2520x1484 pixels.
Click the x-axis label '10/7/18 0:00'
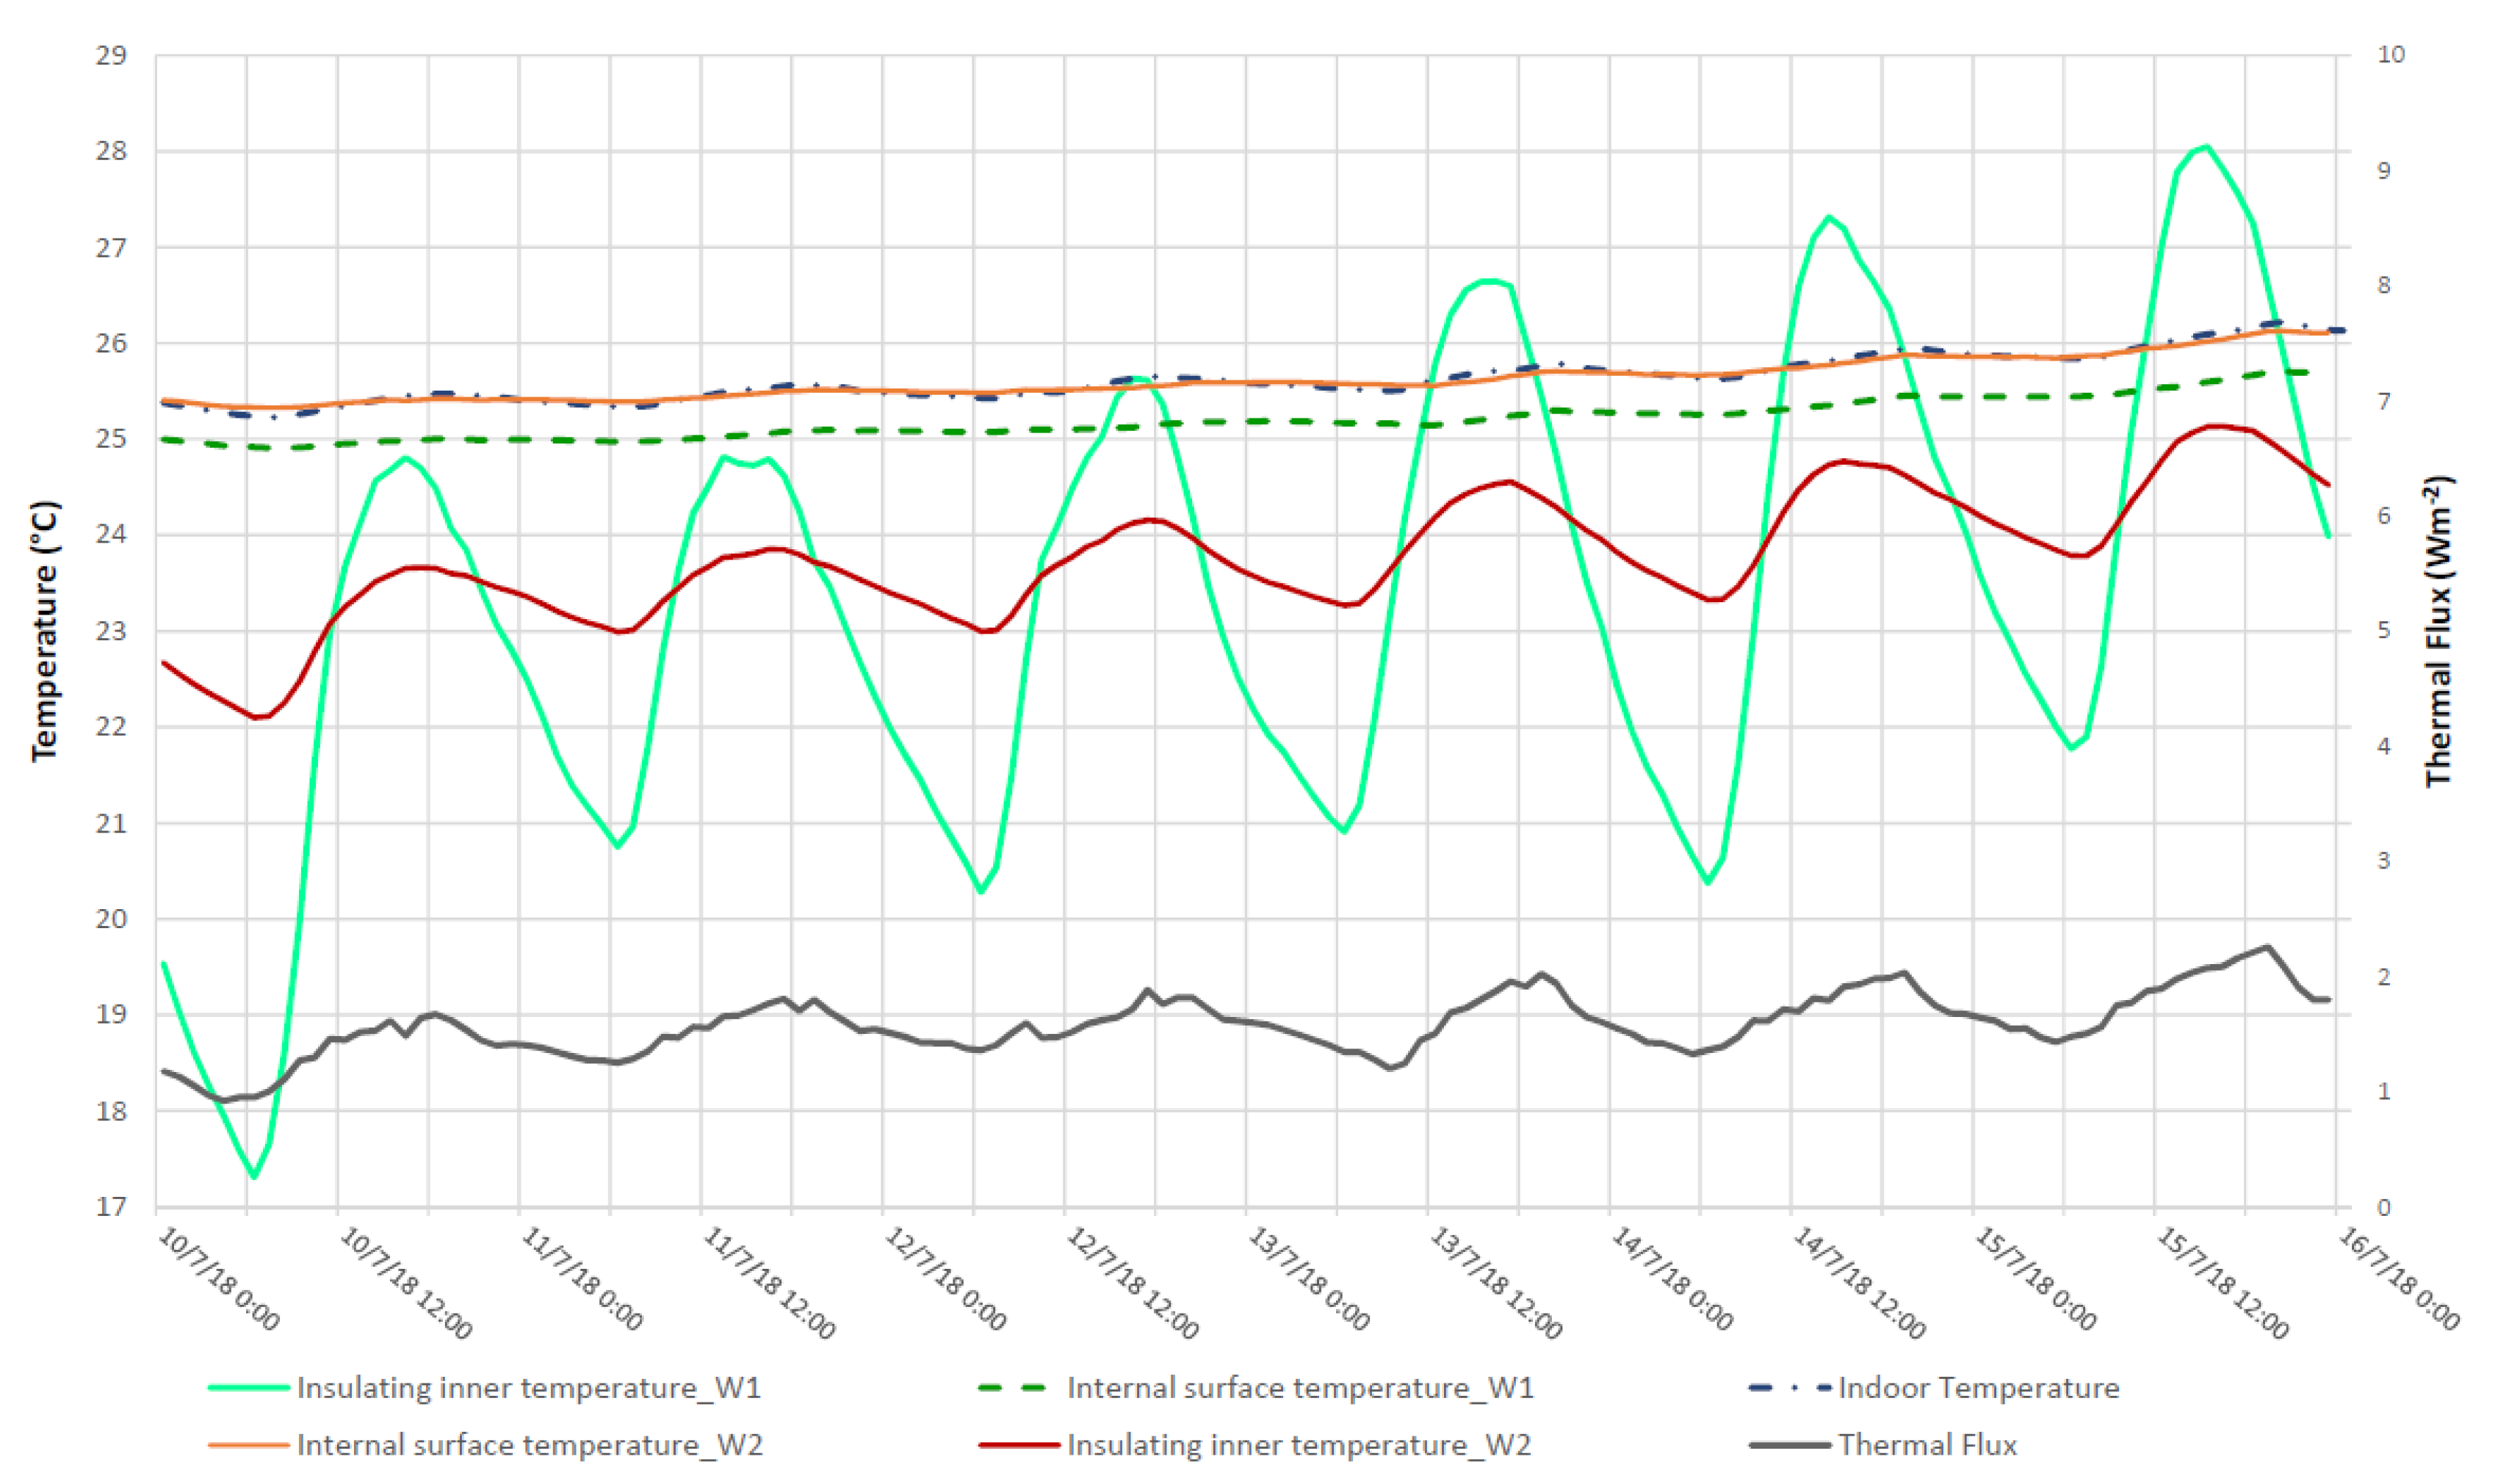click(219, 1279)
